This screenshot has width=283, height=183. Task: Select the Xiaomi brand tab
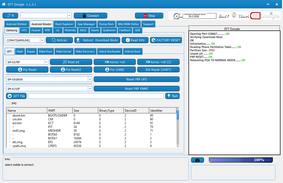coord(95,30)
